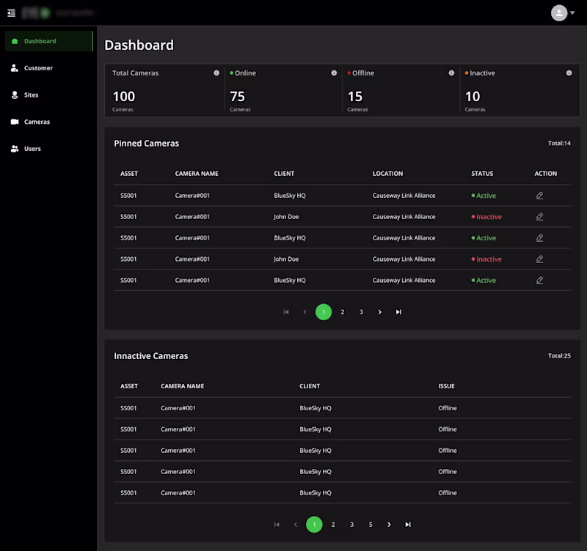
Task: Go to page 2 of Pinned Cameras
Action: pyautogui.click(x=342, y=312)
